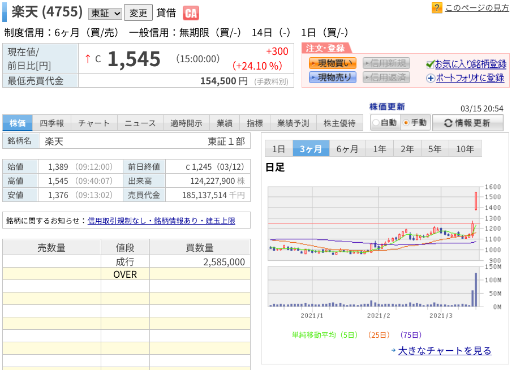Click the plus icon beside ポートフォリオに登録
The width and height of the screenshot is (516, 370).
pos(431,78)
